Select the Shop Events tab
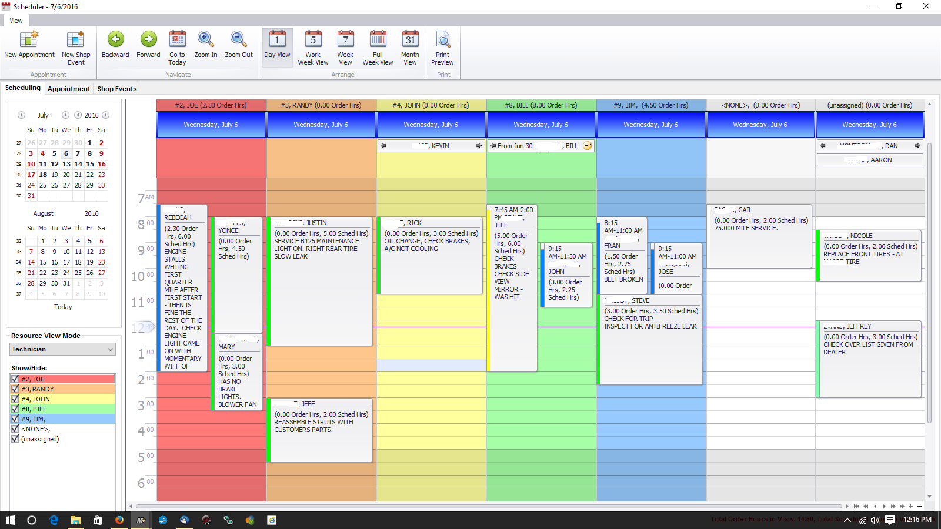Screen dimensions: 941x529 point(117,89)
